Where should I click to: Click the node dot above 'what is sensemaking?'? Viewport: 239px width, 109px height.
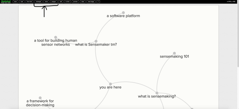click(x=157, y=93)
